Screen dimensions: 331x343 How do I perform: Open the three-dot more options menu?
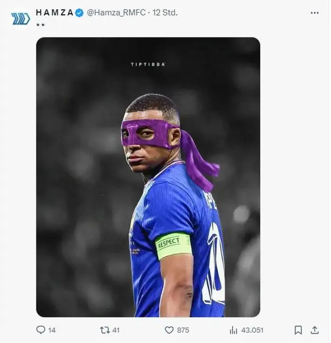(x=314, y=13)
